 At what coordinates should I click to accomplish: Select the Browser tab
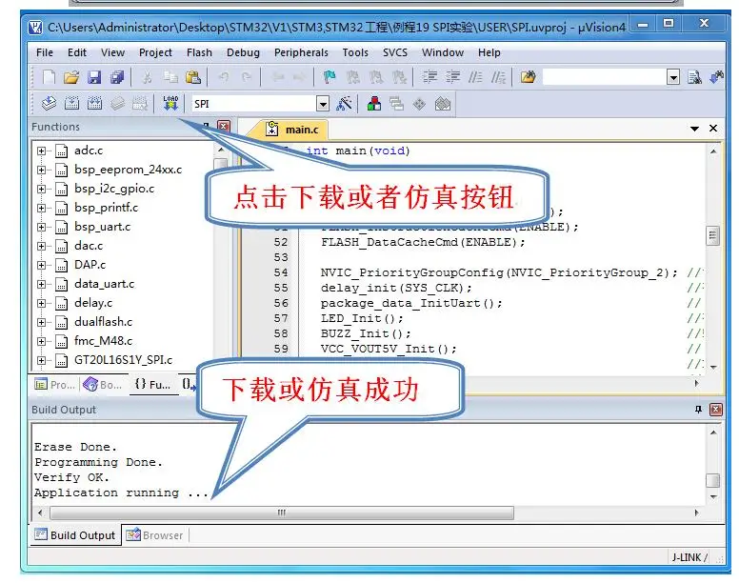[x=154, y=535]
